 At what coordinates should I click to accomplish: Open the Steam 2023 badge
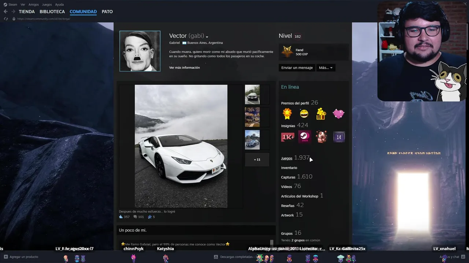point(304,137)
